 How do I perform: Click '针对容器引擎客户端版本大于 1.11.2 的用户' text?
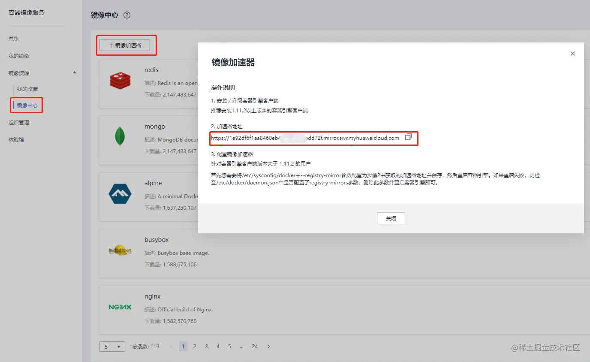(x=261, y=163)
